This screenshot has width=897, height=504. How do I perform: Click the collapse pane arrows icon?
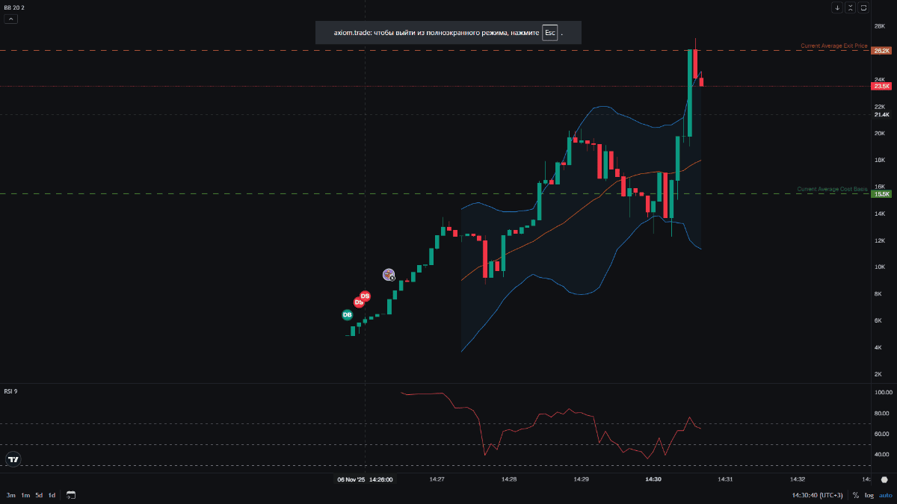coord(851,8)
